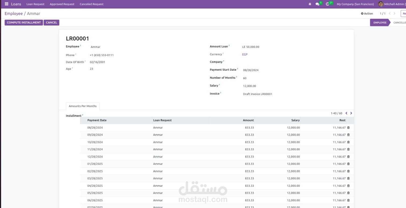Delete the 02/28/2025 installment row
The width and height of the screenshot is (406, 208).
[348, 171]
